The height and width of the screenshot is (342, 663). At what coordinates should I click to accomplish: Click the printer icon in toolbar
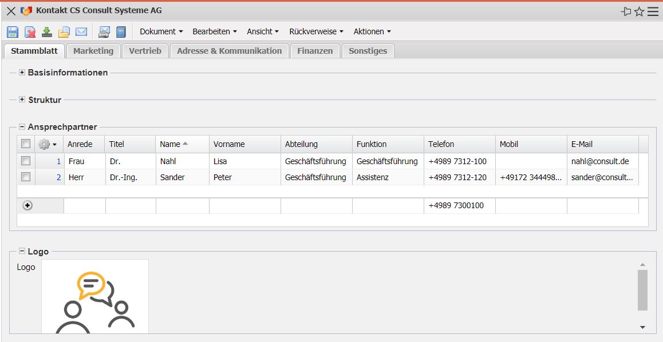tap(104, 32)
